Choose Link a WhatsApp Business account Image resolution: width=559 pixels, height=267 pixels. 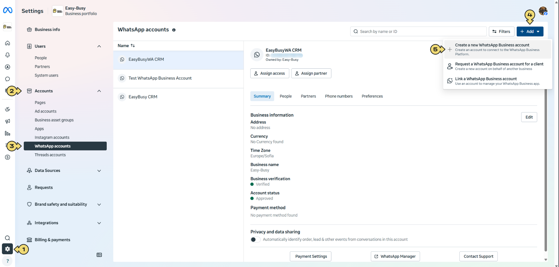pos(497,81)
